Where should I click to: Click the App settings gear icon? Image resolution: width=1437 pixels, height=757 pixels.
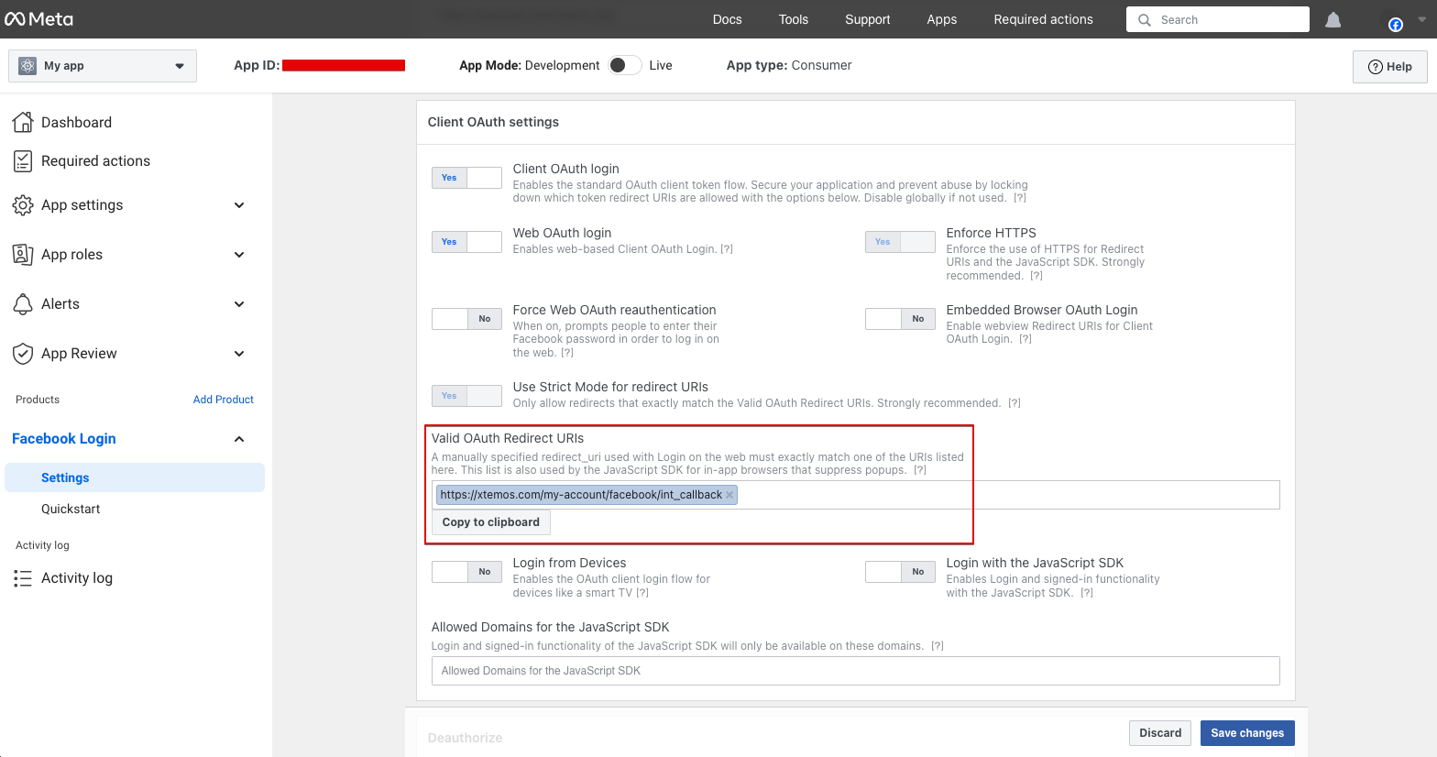23,205
